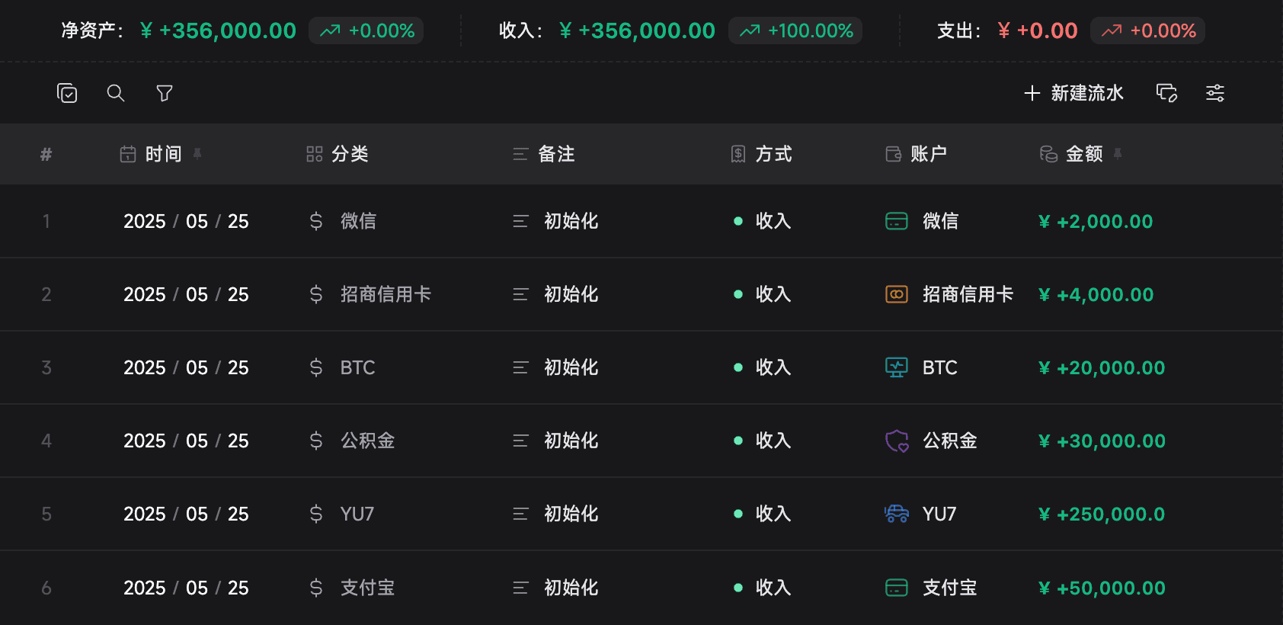The width and height of the screenshot is (1283, 625).
Task: Toggle the pin icon next to 金额
Action: (x=1118, y=154)
